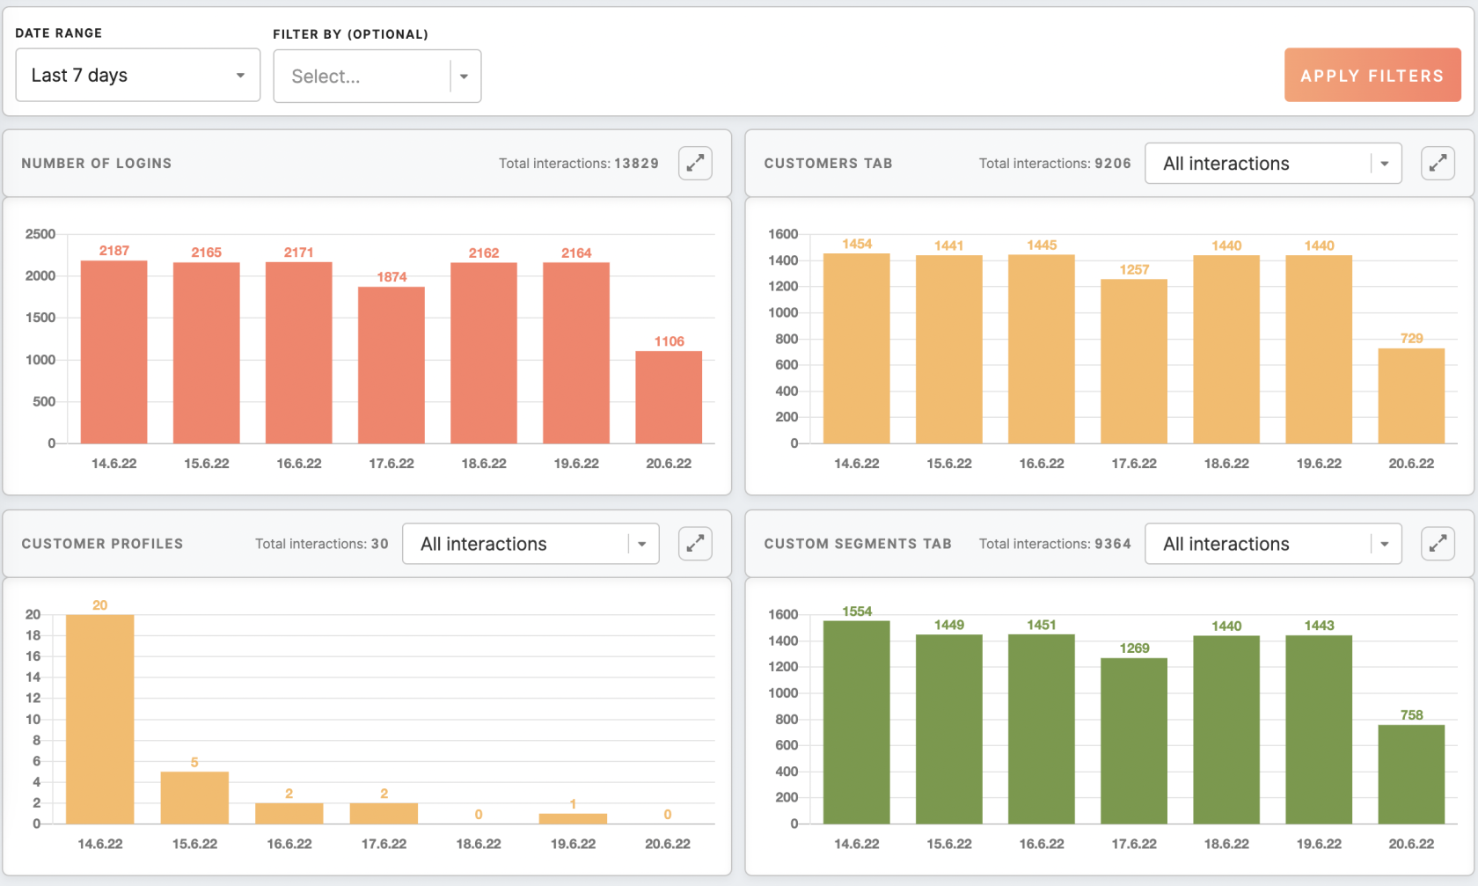Click the Filter By dropdown arrow
This screenshot has width=1478, height=886.
click(x=464, y=77)
